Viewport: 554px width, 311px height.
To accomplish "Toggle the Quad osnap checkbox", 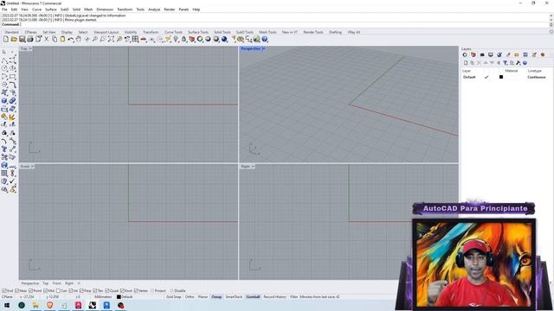I will point(107,291).
